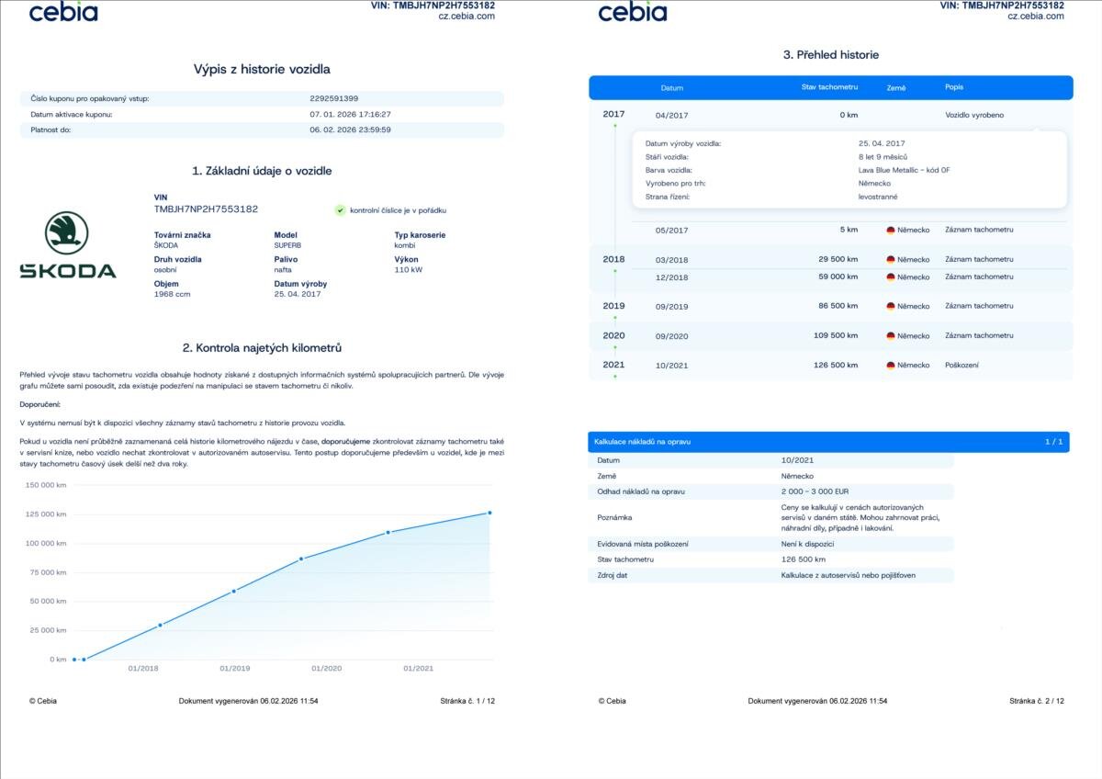Open the cz.cebia.com link on page two
1102x779 pixels.
click(1036, 17)
